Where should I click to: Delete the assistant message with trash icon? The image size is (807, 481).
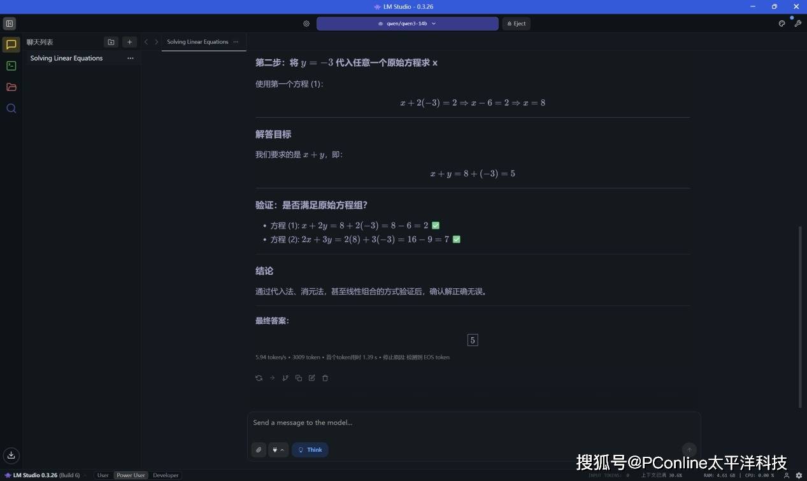pos(325,378)
